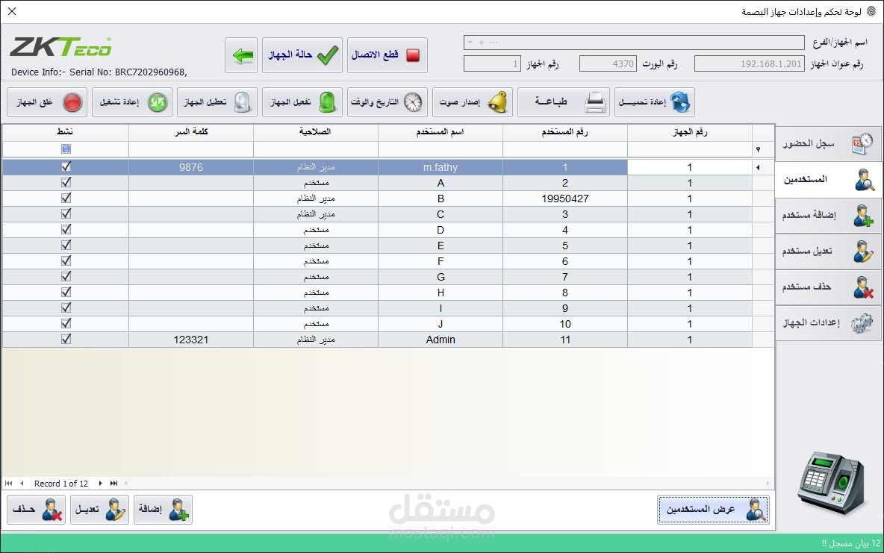
Task: Restart device via إعادة تشغيل
Action: pos(132,102)
